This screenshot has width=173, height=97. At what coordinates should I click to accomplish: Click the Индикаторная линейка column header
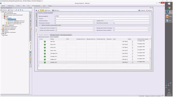143,39
